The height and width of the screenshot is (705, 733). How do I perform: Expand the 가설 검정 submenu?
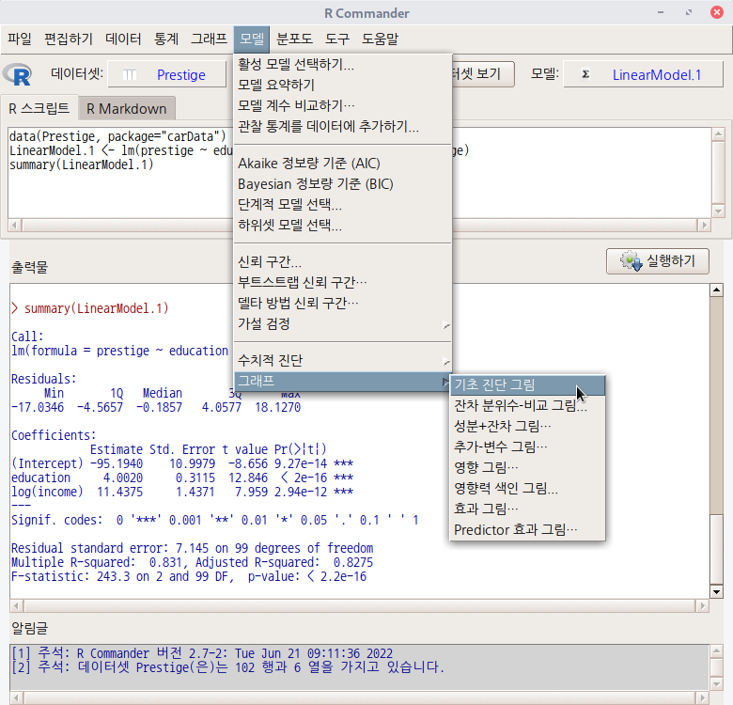343,323
